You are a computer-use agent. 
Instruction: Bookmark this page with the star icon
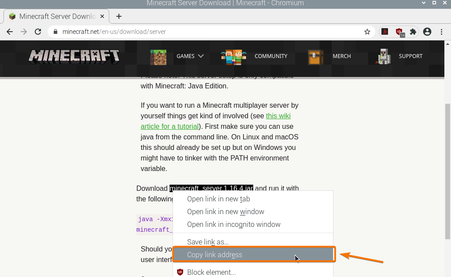pos(367,32)
